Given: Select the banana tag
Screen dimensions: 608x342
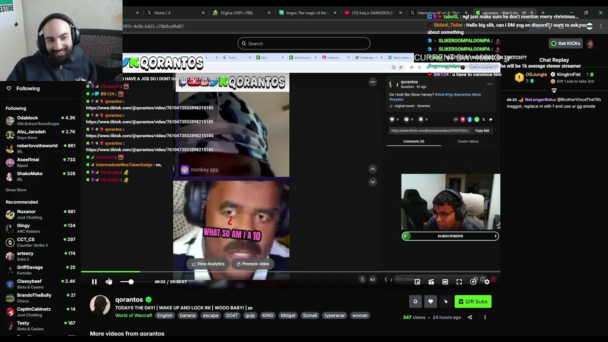Looking at the screenshot, I should click(x=188, y=315).
